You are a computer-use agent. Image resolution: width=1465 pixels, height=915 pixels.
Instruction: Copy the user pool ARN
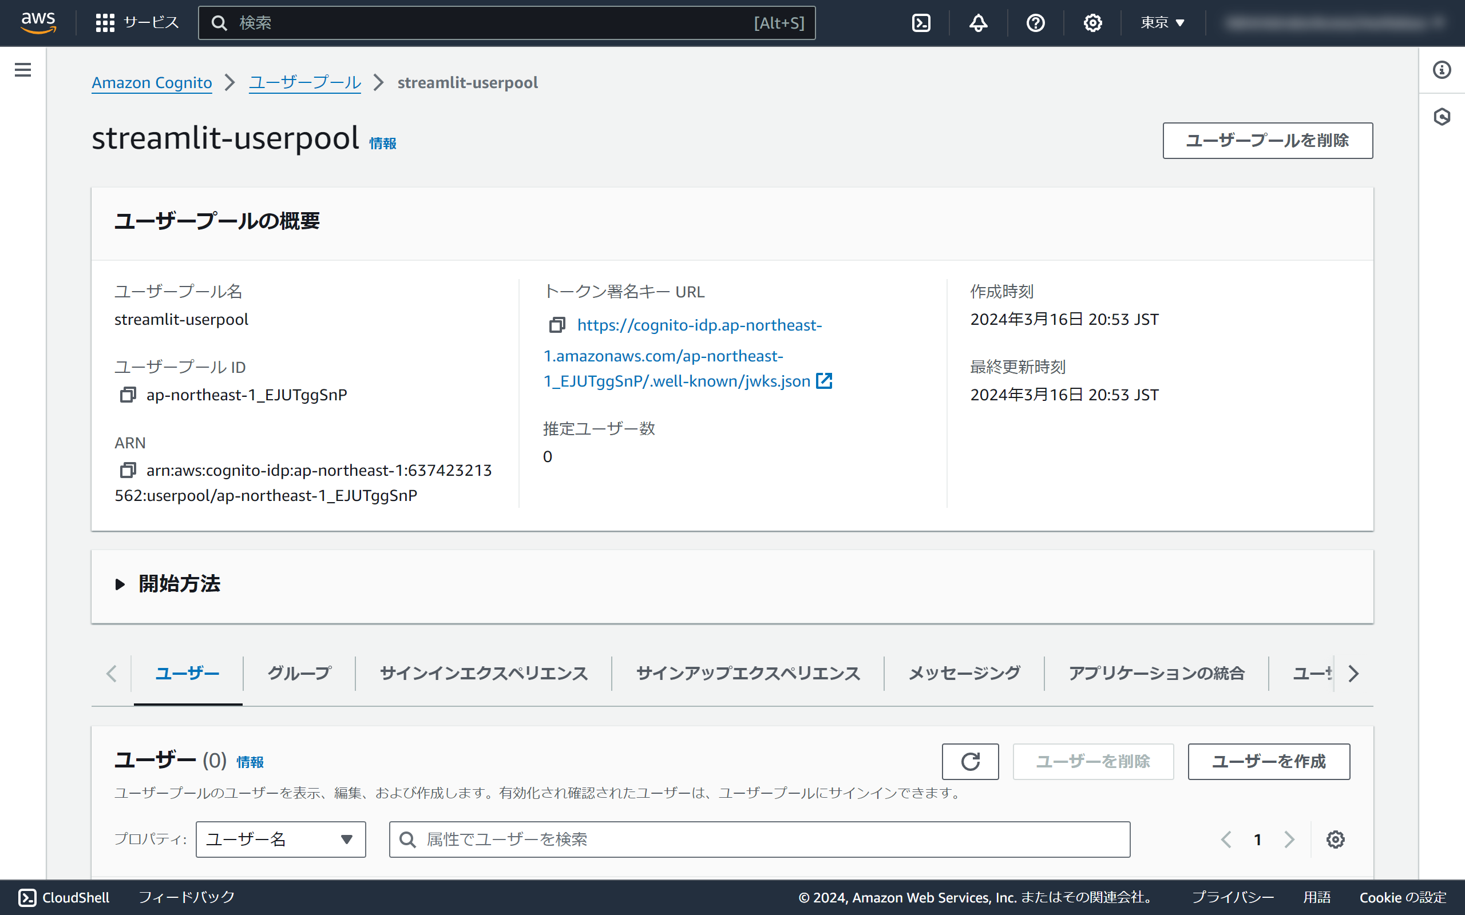click(x=128, y=470)
